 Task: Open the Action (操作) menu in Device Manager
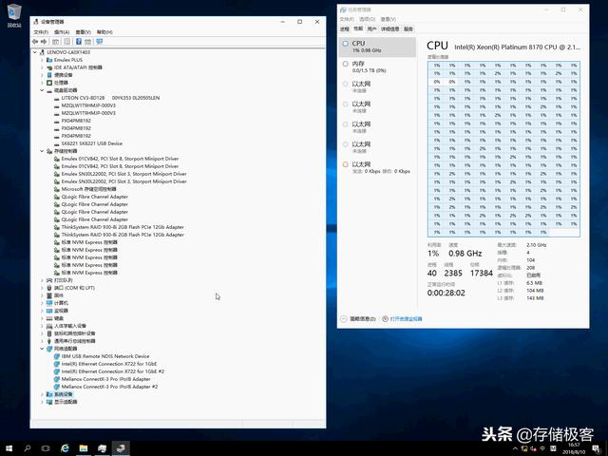point(62,31)
